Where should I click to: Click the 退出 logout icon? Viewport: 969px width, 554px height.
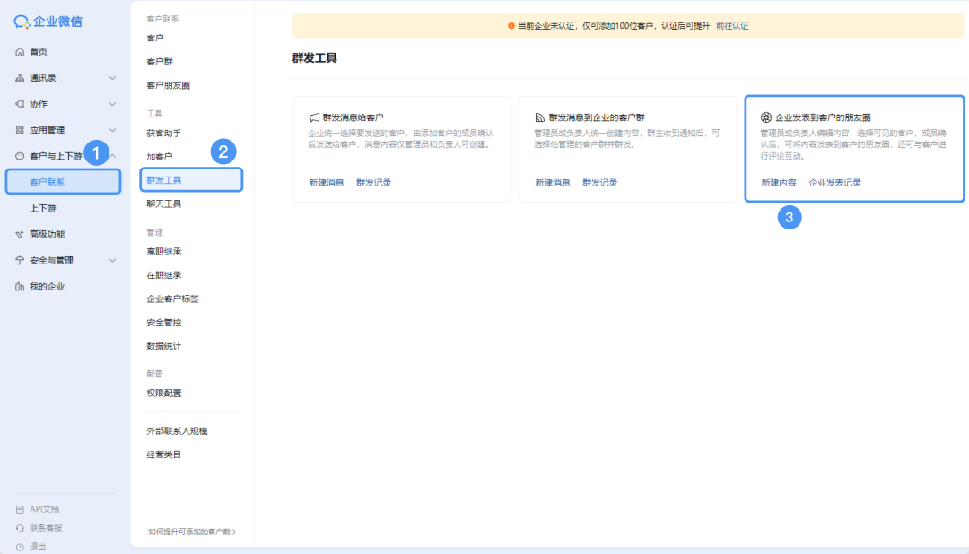(20, 546)
